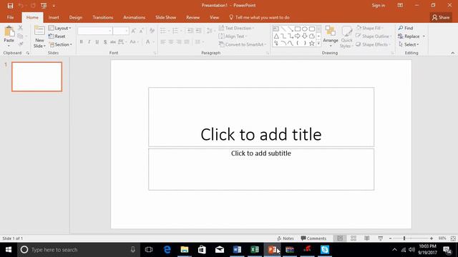Switch to Reading view icon
Image resolution: width=458 pixels, height=257 pixels.
coord(367,238)
